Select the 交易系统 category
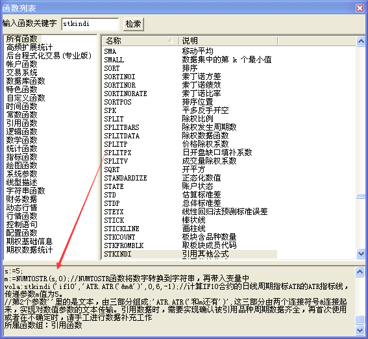Image resolution: width=368 pixels, height=339 pixels. (x=22, y=73)
